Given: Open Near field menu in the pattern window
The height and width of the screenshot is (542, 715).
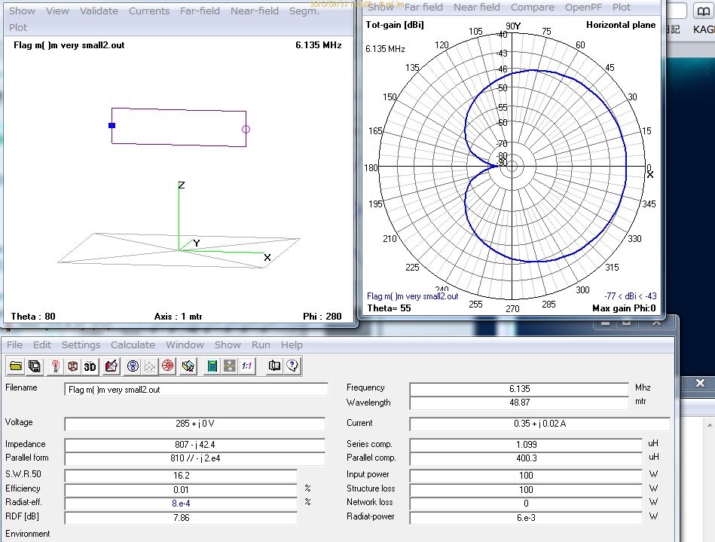Looking at the screenshot, I should click(x=476, y=8).
